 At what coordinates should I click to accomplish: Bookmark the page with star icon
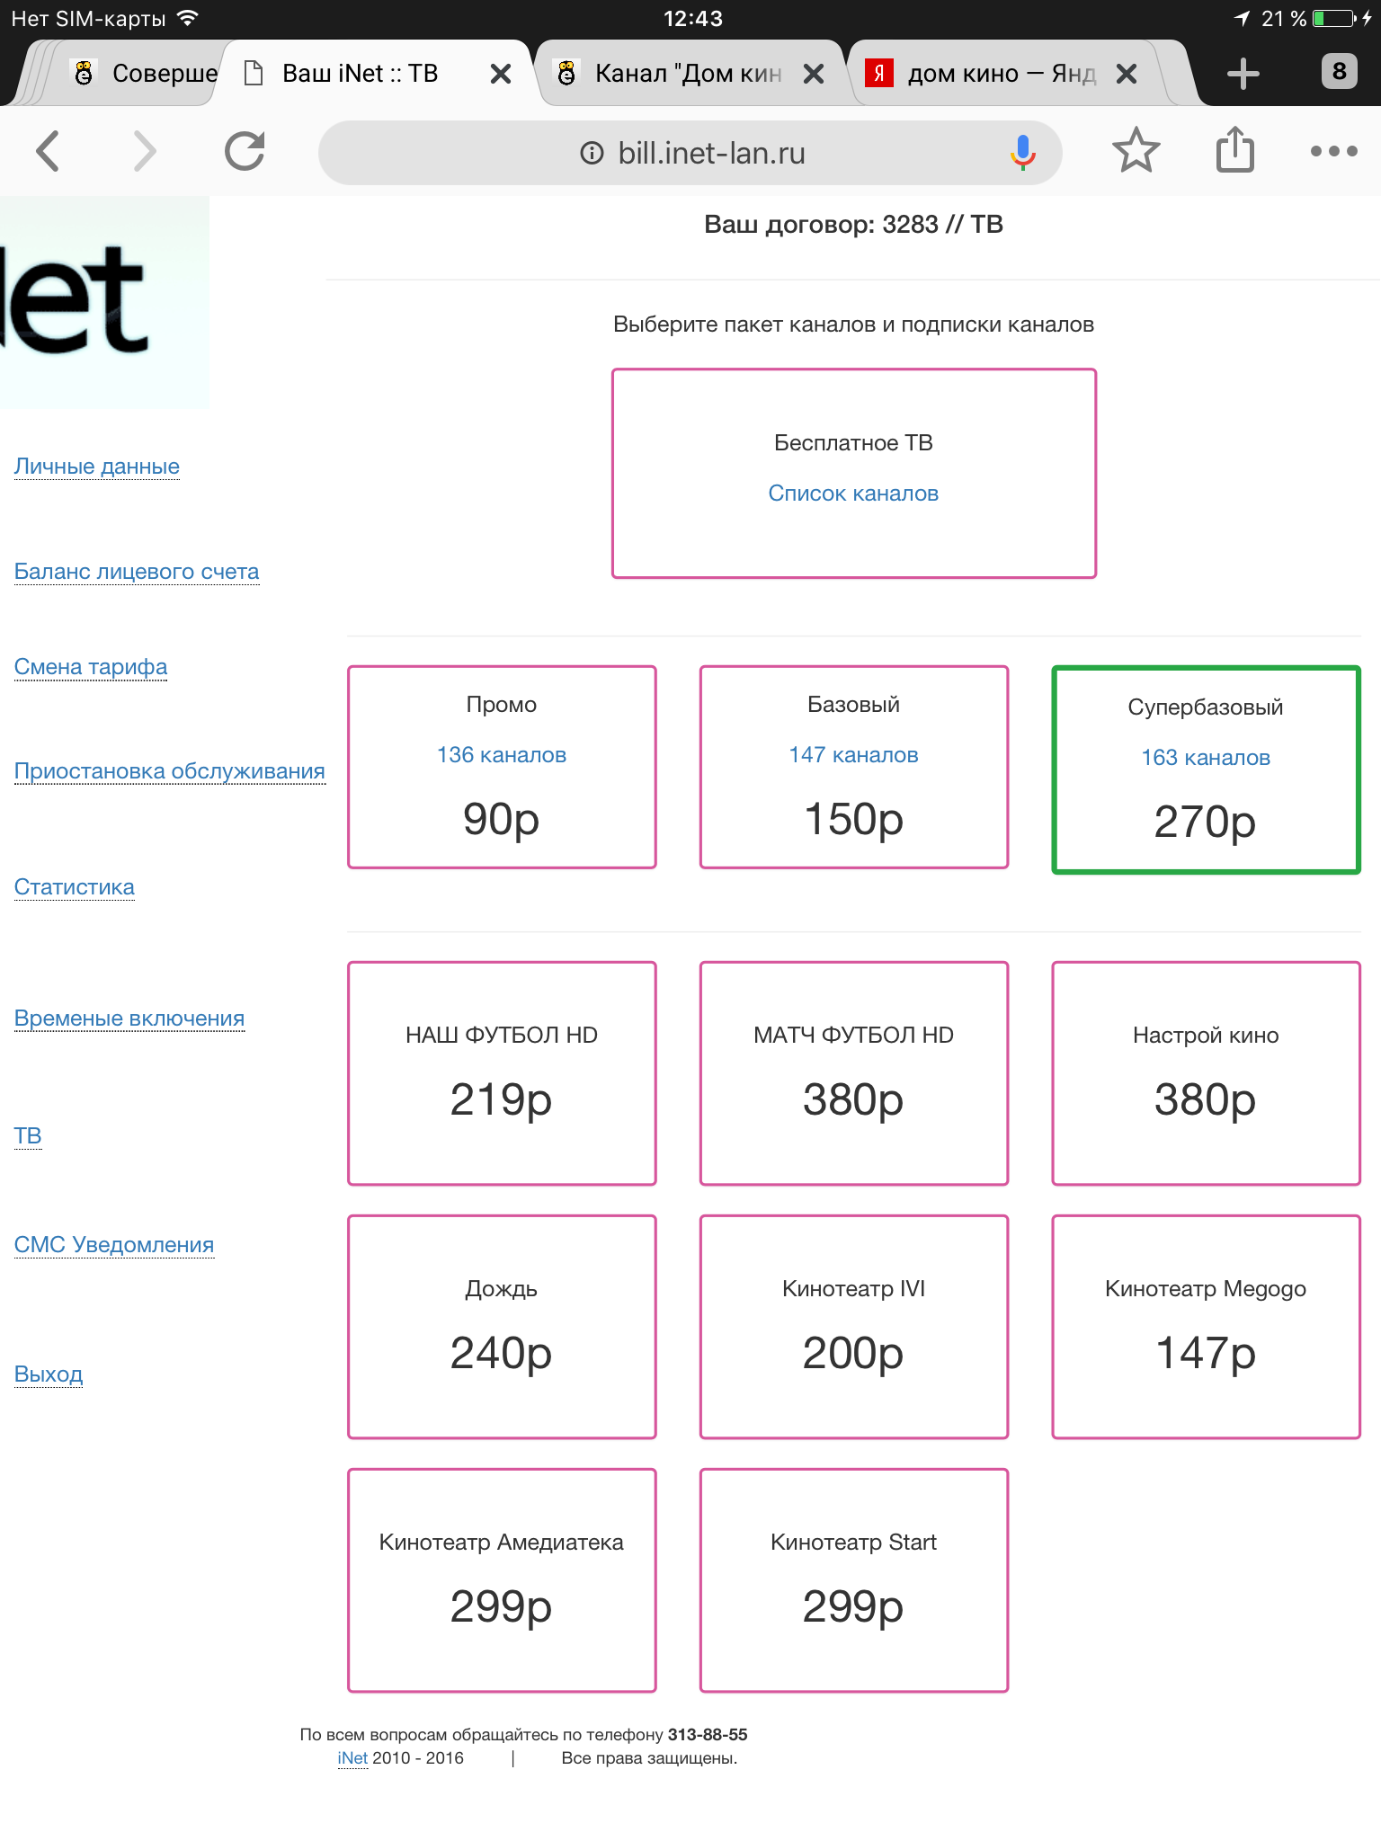(1136, 150)
